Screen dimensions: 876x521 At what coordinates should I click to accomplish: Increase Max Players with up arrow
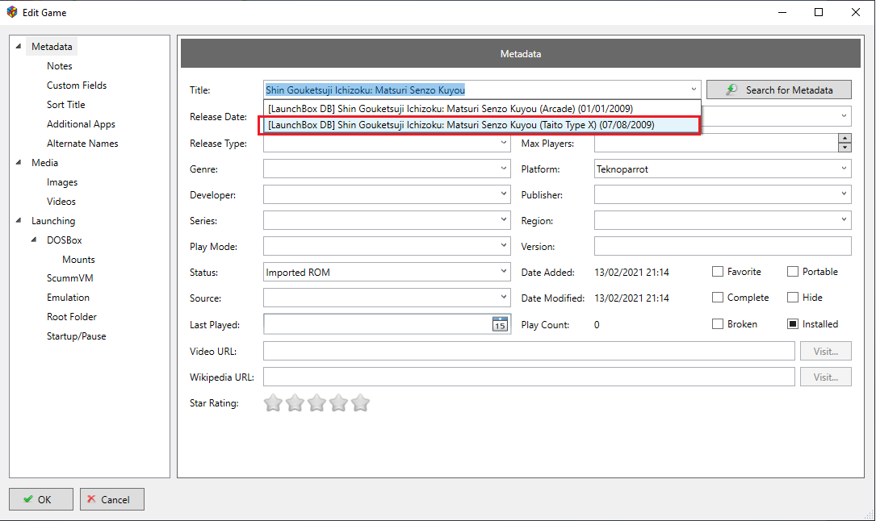[845, 139]
